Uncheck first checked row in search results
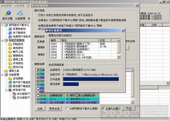Screen dimensions: 170x121 (x=38, y=74)
